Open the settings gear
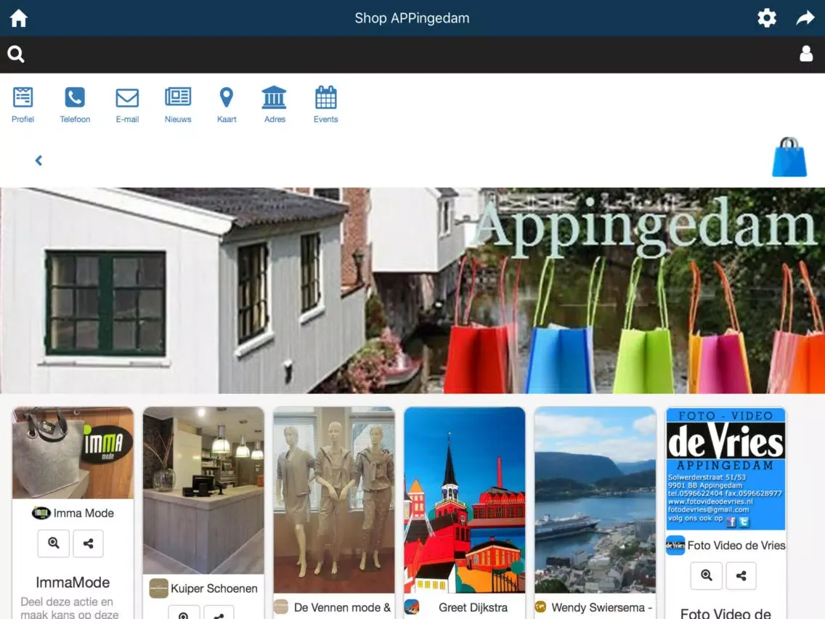Viewport: 825px width, 619px height. (767, 18)
